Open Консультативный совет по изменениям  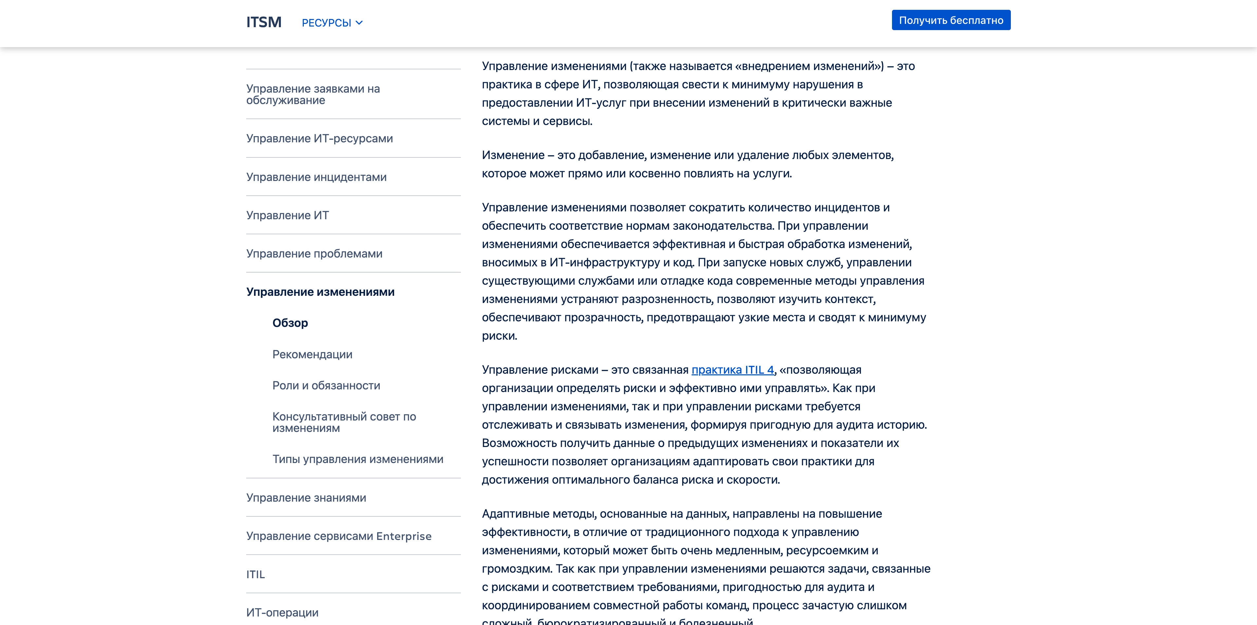(344, 422)
